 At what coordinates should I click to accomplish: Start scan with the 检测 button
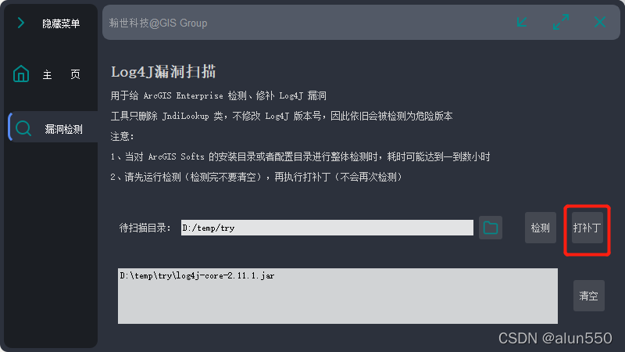point(541,228)
